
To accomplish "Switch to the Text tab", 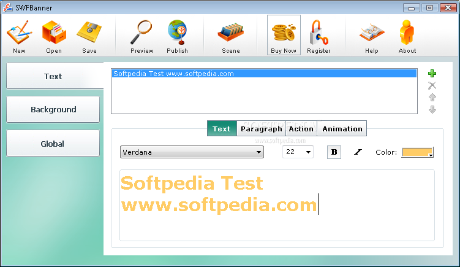I will tap(222, 128).
